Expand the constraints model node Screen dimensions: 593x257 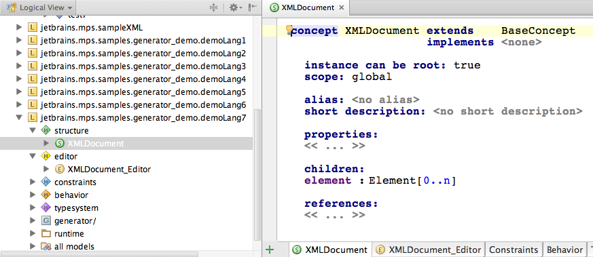click(x=33, y=182)
